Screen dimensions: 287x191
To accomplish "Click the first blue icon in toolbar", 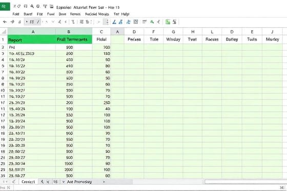I will [x=114, y=22].
